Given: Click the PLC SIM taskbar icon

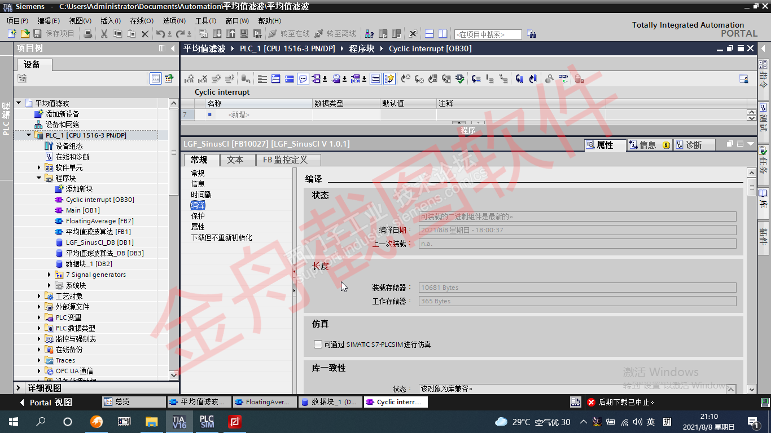Looking at the screenshot, I should (x=207, y=421).
